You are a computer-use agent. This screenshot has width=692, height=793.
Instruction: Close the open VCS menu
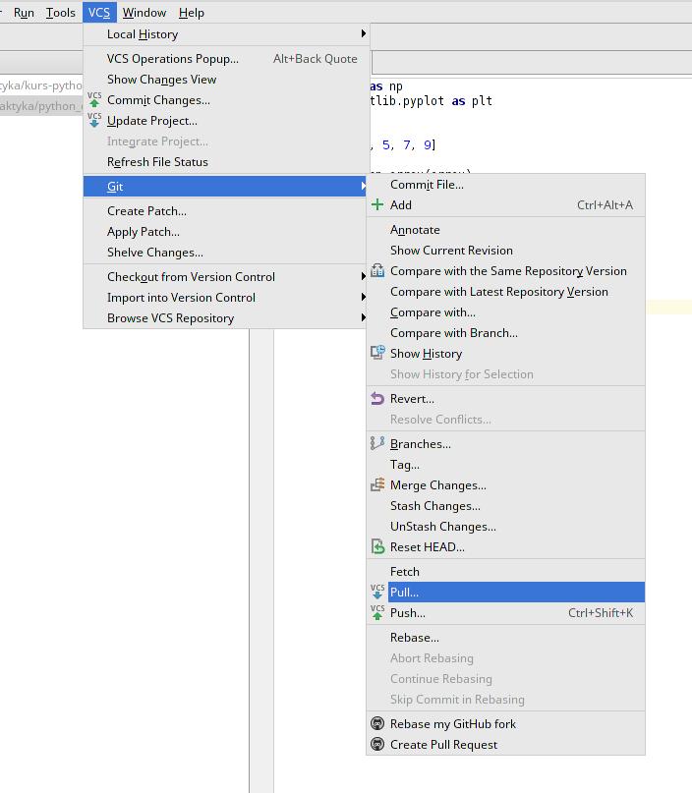99,12
